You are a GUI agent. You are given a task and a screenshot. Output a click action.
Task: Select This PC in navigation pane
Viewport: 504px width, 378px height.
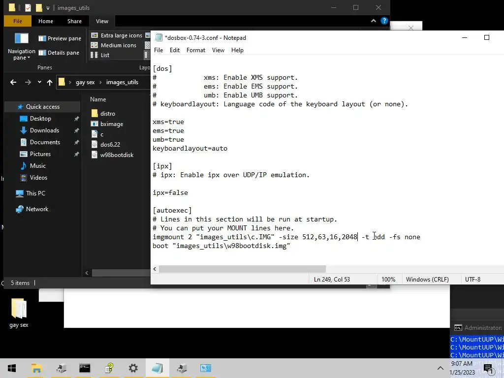point(35,193)
